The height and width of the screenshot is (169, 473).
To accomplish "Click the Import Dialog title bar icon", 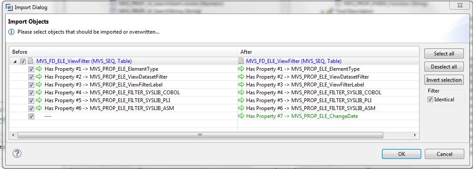I will point(9,7).
